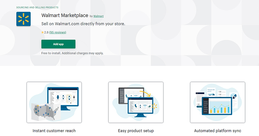The width and height of the screenshot is (259, 136).
Task: Click the green Add app button
Action: (58, 44)
